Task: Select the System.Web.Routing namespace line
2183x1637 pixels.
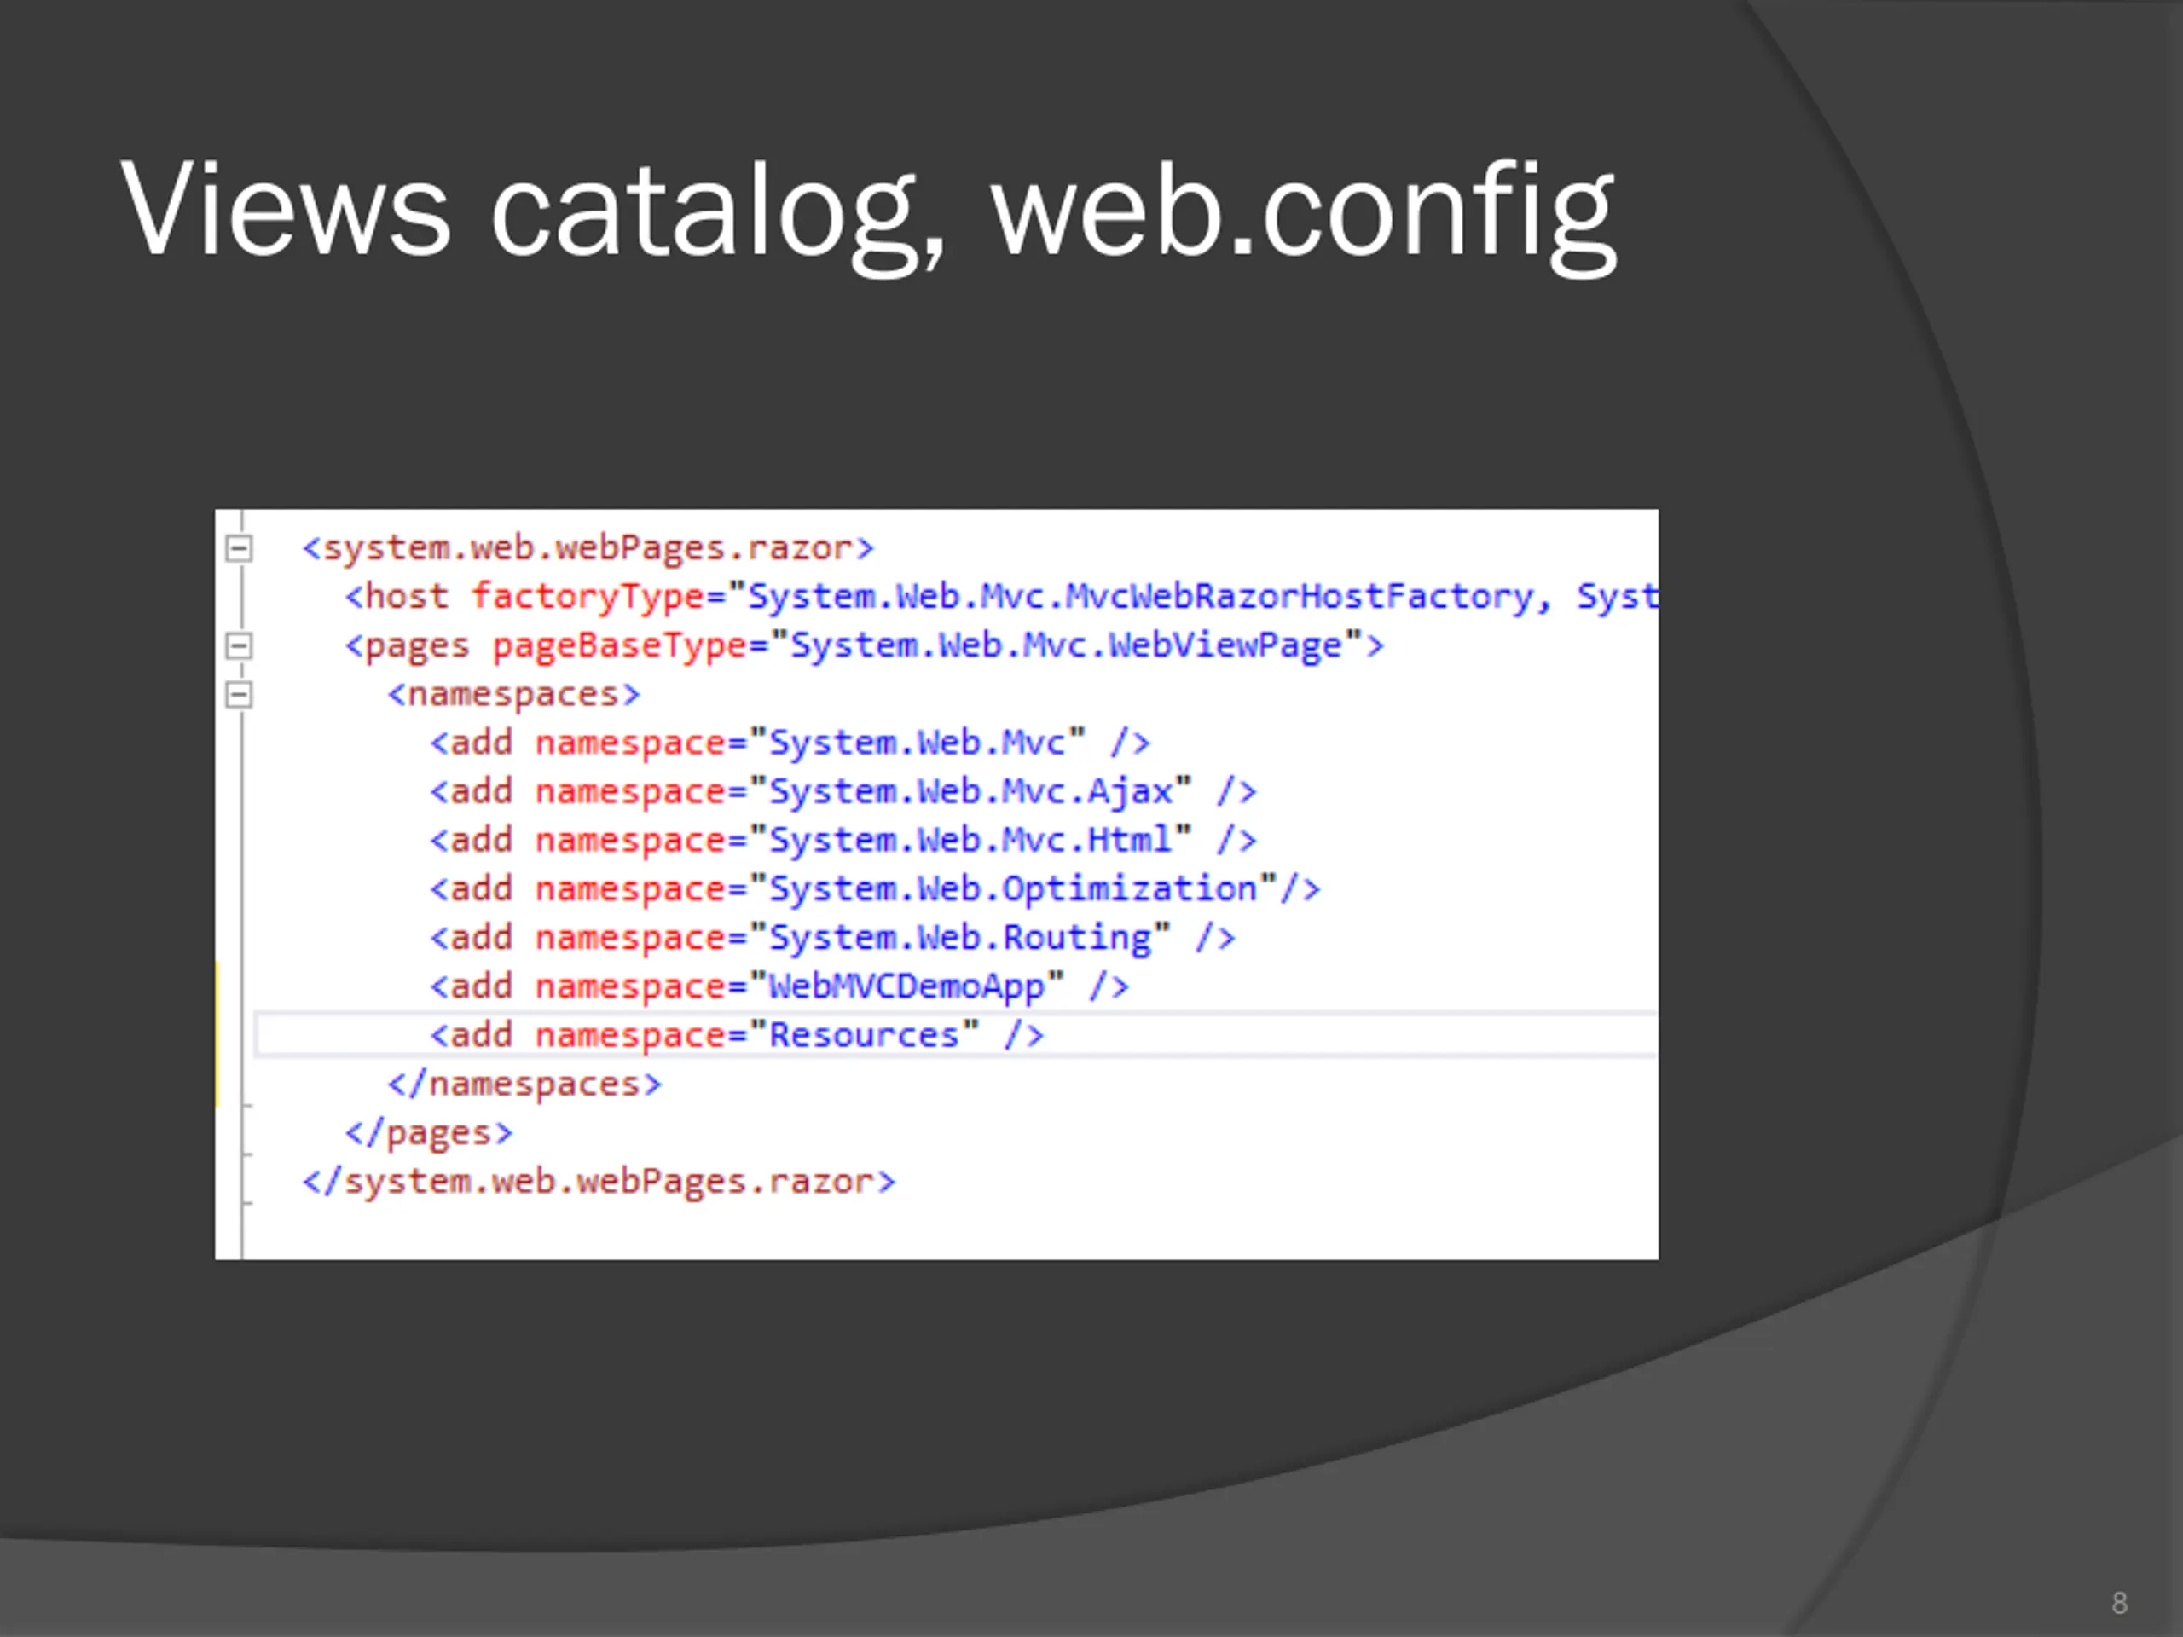Action: (832, 939)
